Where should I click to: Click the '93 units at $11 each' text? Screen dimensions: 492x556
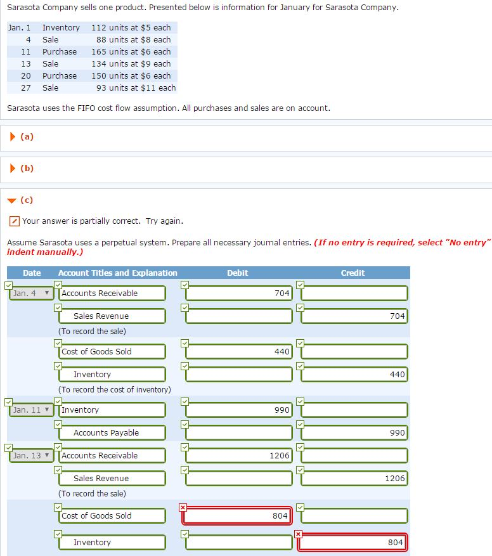click(136, 88)
